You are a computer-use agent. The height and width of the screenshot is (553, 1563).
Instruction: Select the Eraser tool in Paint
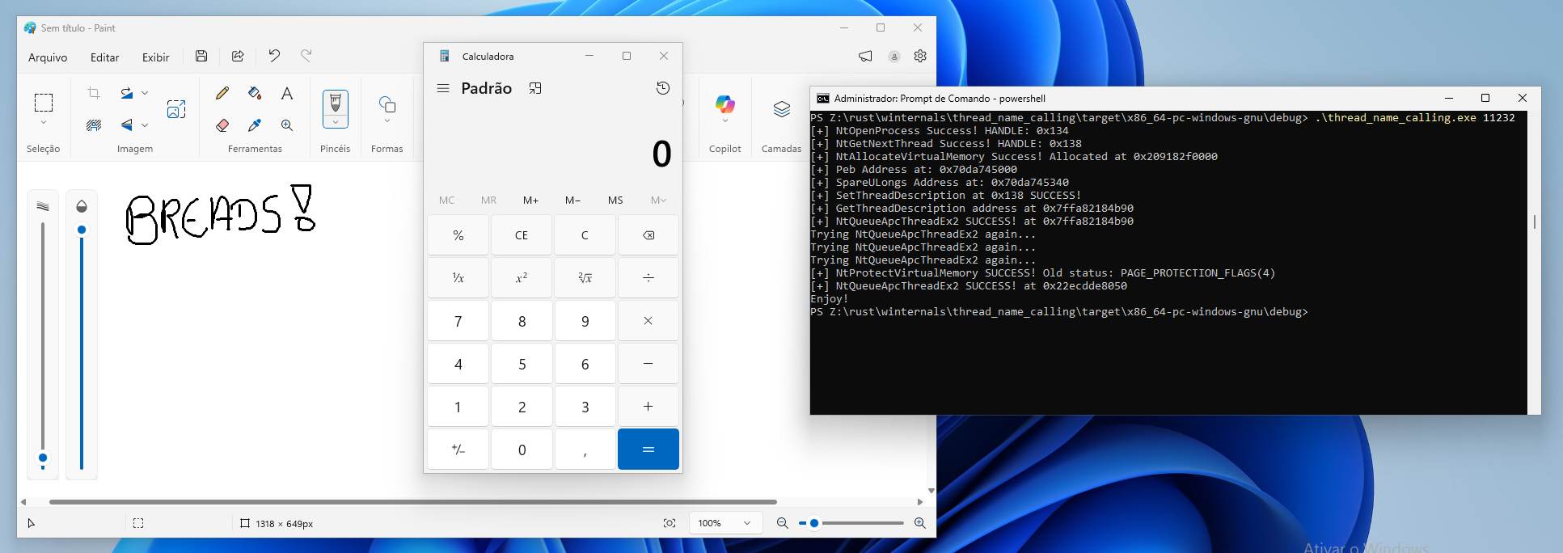coord(222,125)
